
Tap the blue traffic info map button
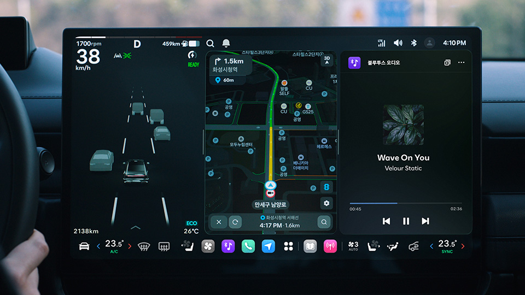(326, 187)
